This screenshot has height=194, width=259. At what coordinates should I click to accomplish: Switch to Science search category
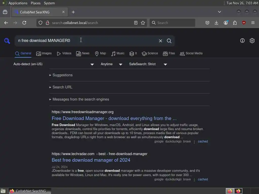(150, 54)
